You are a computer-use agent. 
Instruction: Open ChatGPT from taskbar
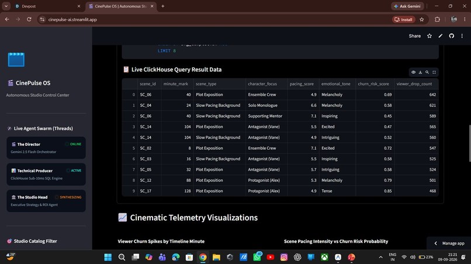pos(297,257)
